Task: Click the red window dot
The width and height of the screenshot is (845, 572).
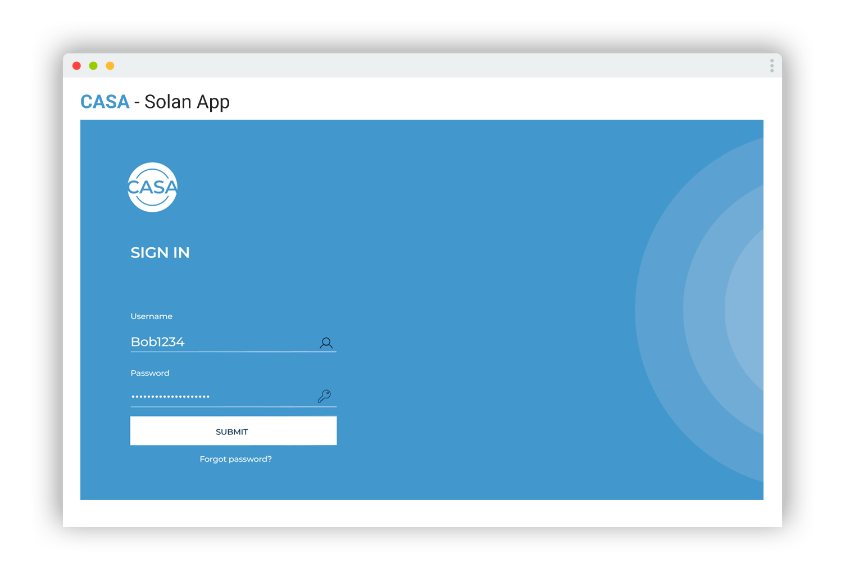Action: (77, 66)
